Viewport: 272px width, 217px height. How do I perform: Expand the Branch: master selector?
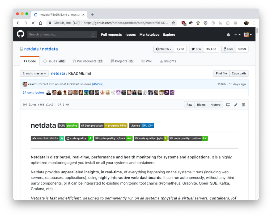coord(34,73)
